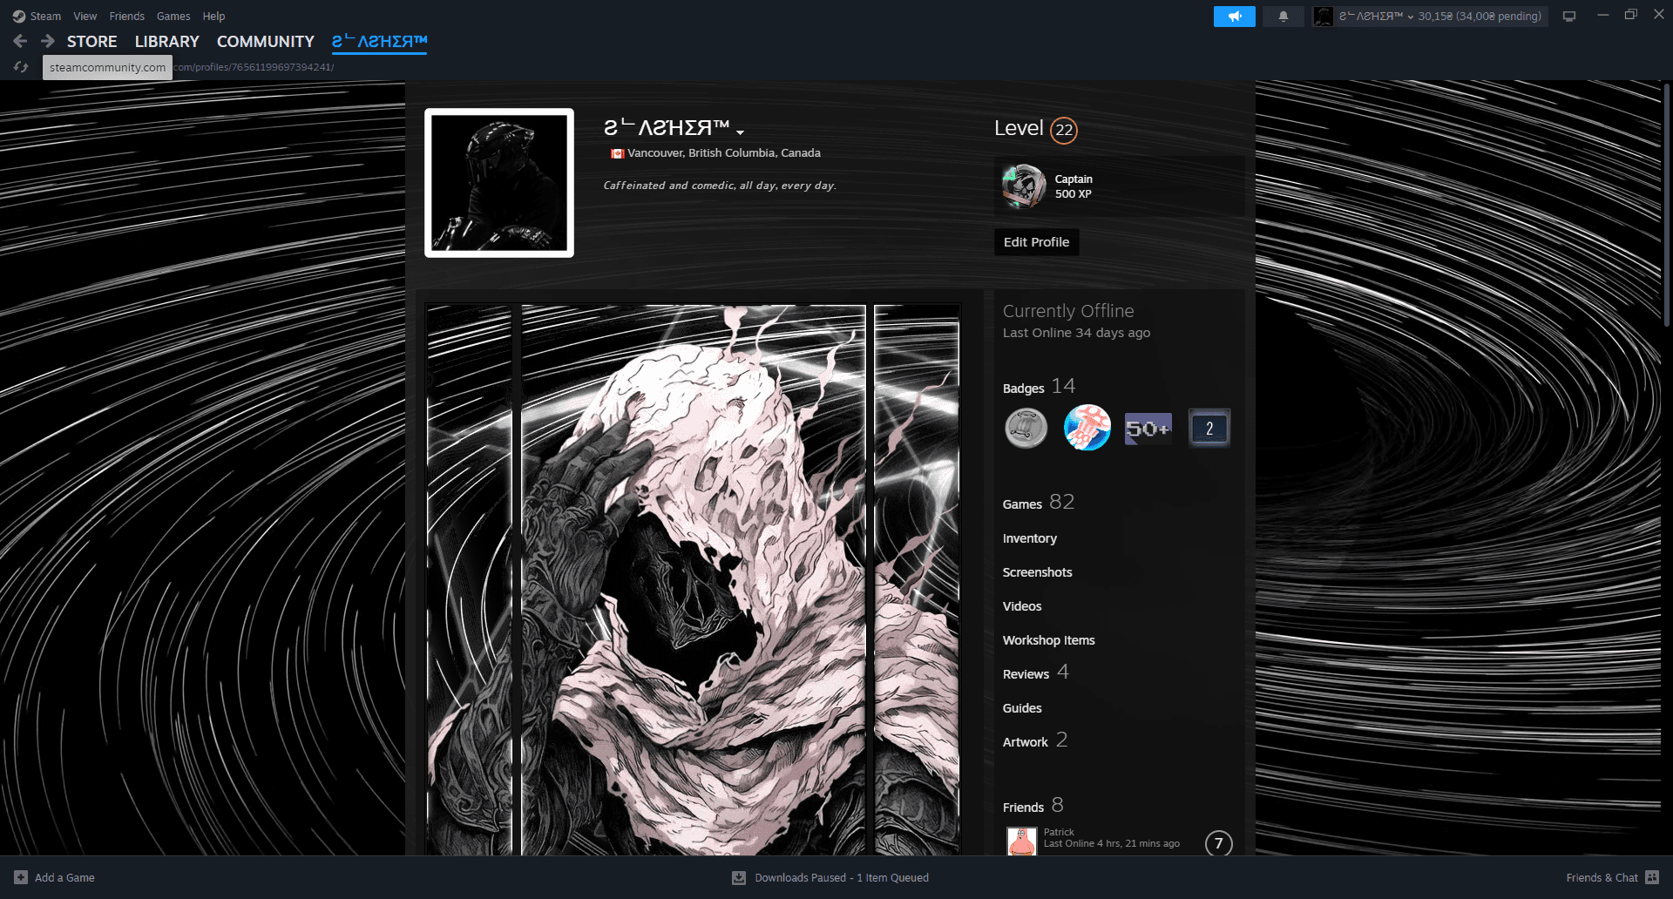Click the Captain badge icon
The width and height of the screenshot is (1673, 899).
pyautogui.click(x=1024, y=186)
